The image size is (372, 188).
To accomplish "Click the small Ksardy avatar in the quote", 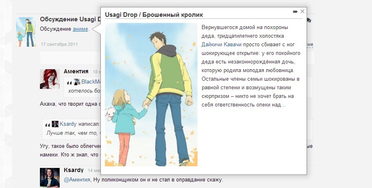I will coord(55,124).
